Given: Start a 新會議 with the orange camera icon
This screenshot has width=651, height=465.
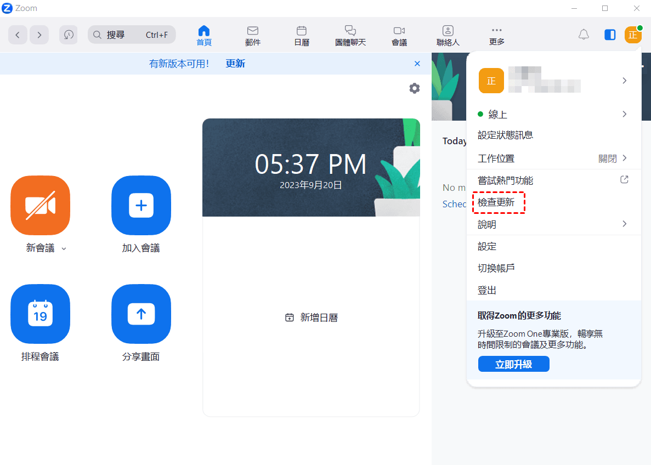Looking at the screenshot, I should coord(40,205).
